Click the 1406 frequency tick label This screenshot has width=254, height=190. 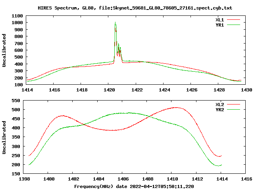(x=123, y=179)
